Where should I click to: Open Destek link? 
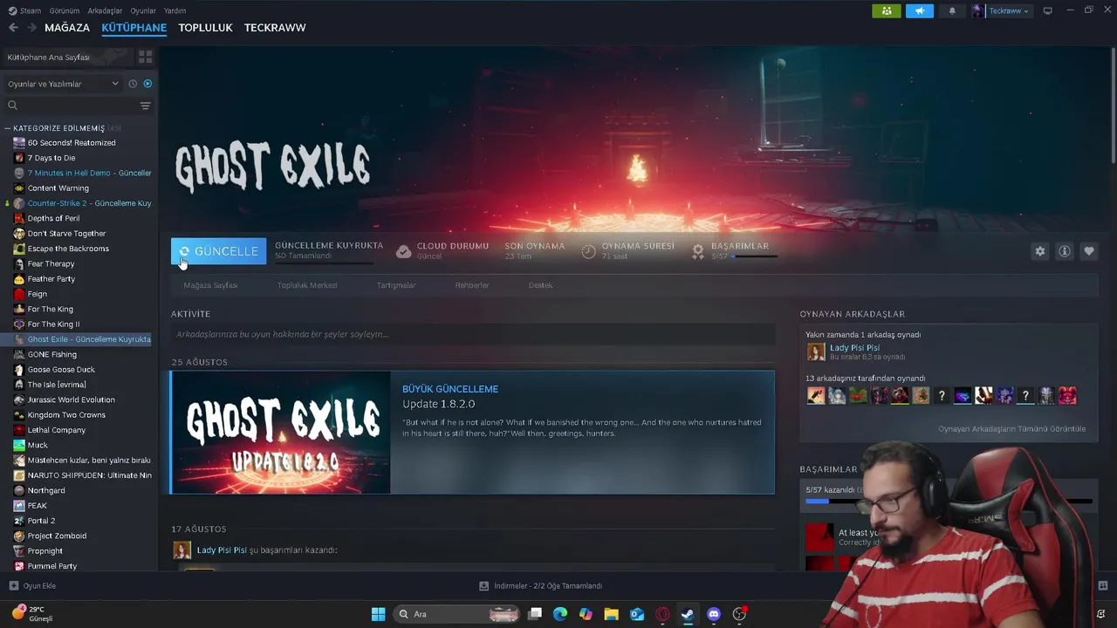tap(540, 285)
